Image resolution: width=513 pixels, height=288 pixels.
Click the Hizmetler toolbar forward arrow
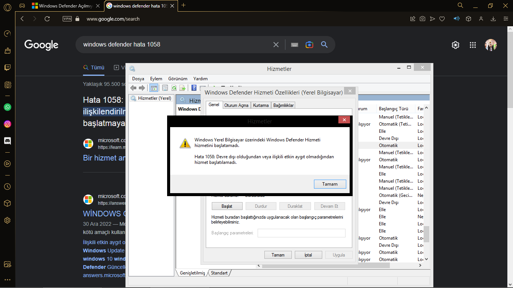tap(142, 88)
